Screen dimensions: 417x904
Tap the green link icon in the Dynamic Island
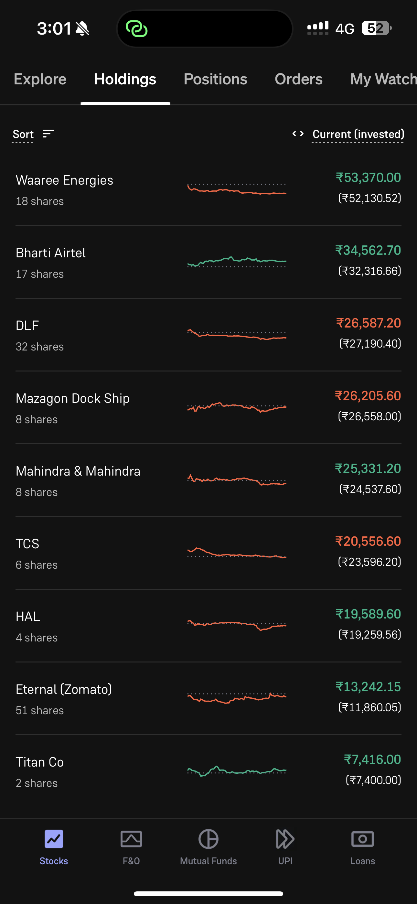coord(136,29)
